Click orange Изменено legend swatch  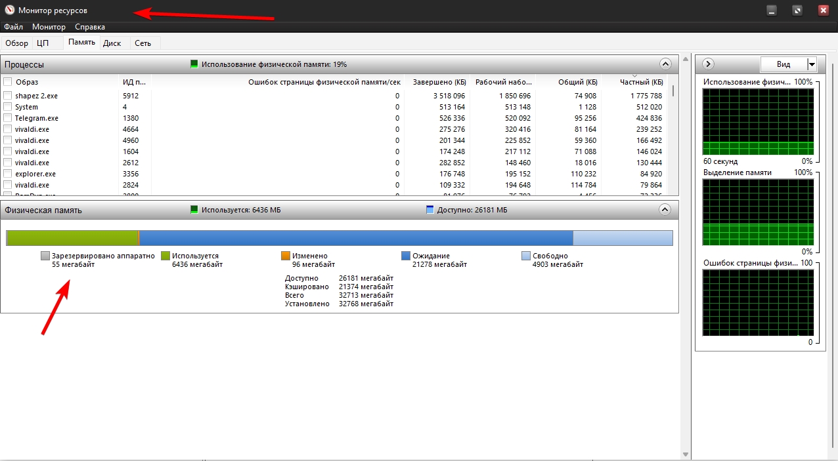286,256
